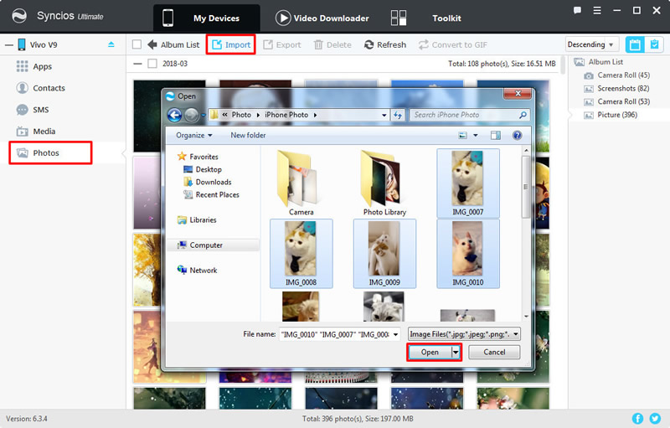Collapse the Vivo V9 device tree
The height and width of the screenshot is (428, 670).
[9, 45]
